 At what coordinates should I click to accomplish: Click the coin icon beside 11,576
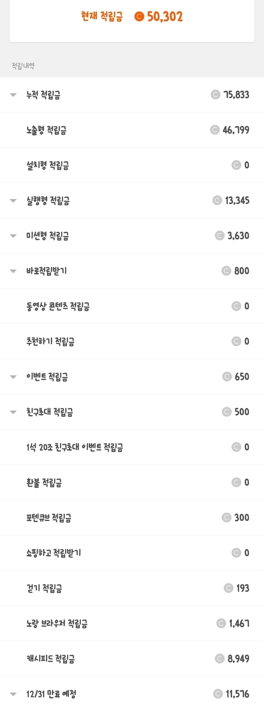point(218,694)
